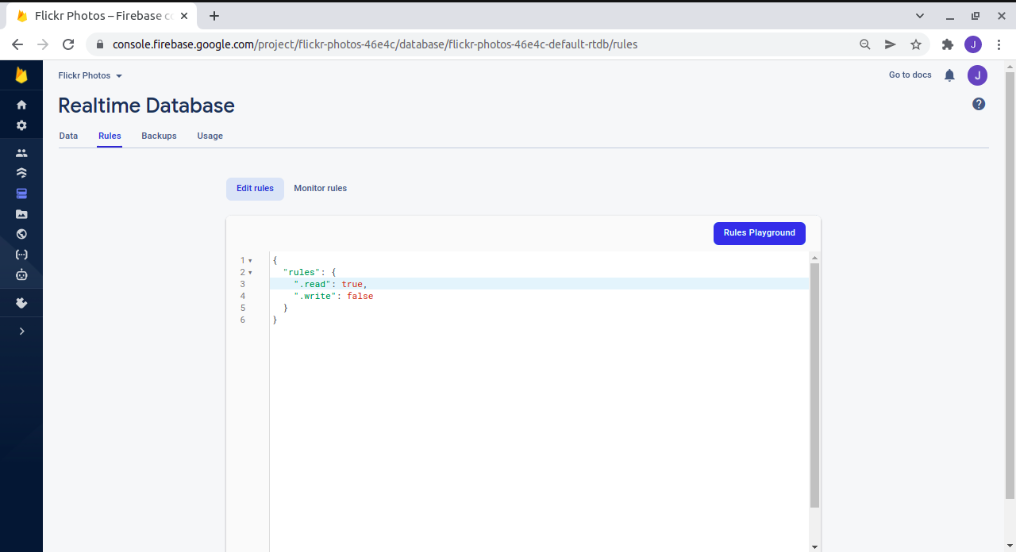Image resolution: width=1016 pixels, height=552 pixels.
Task: Reload the current page
Action: tap(68, 44)
